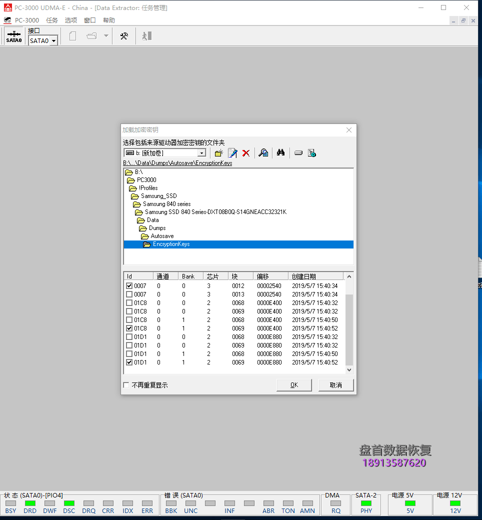Click the RQ DMA indicator
This screenshot has width=482, height=520.
point(335,503)
